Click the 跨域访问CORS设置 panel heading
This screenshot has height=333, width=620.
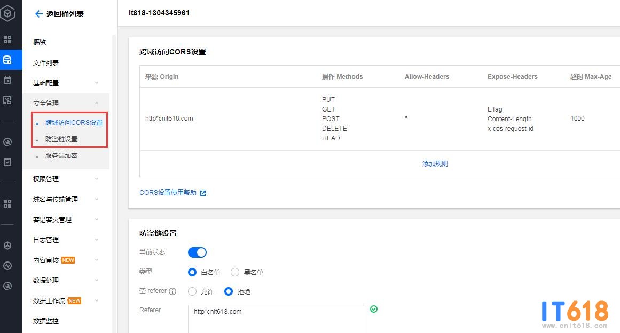[x=173, y=52]
